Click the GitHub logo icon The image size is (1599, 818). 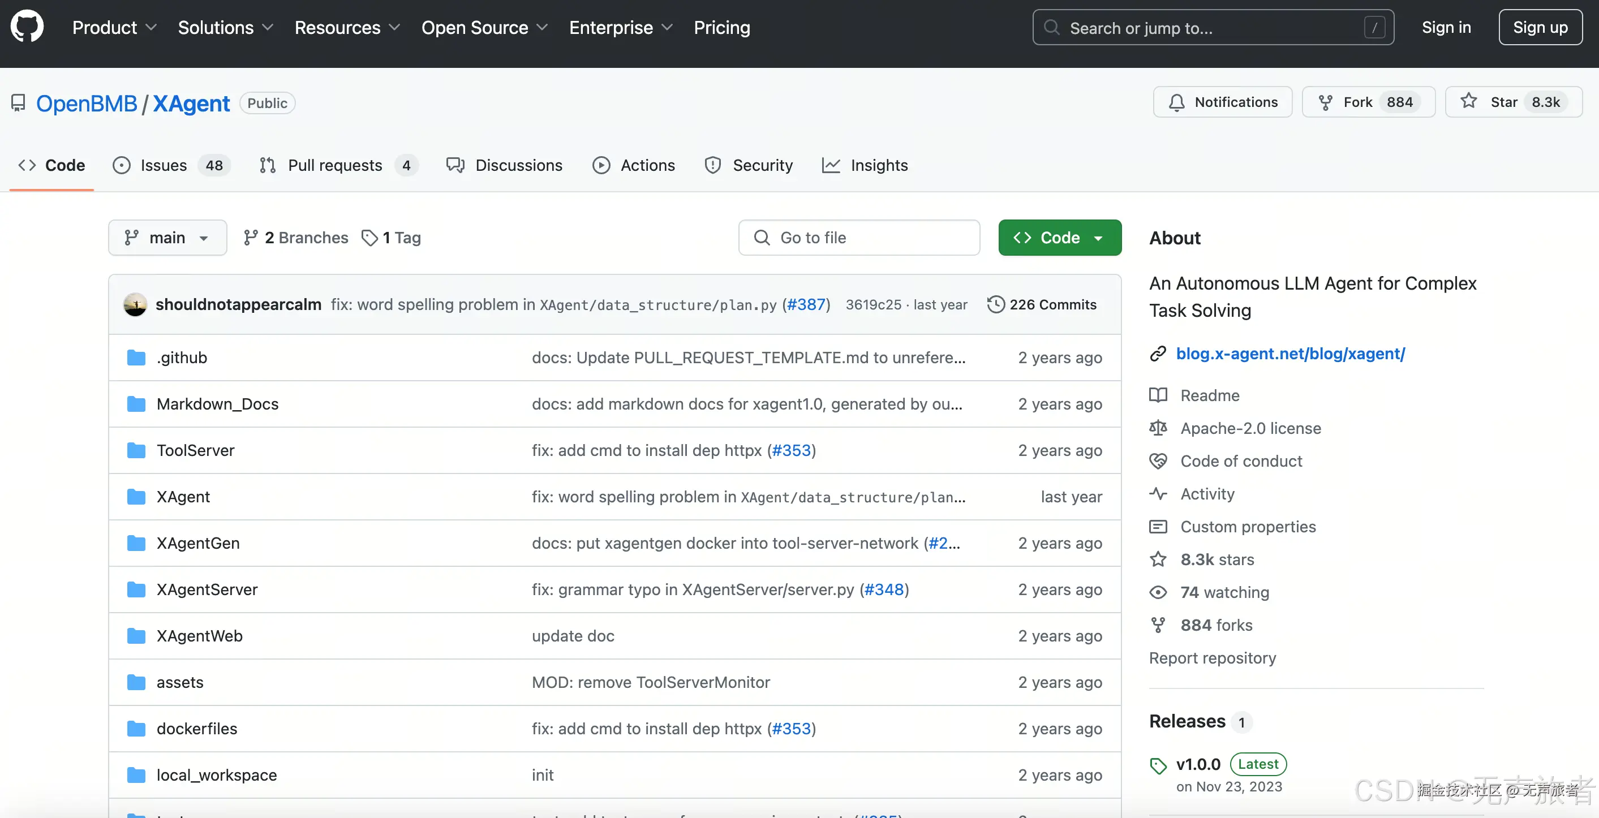[x=27, y=27]
